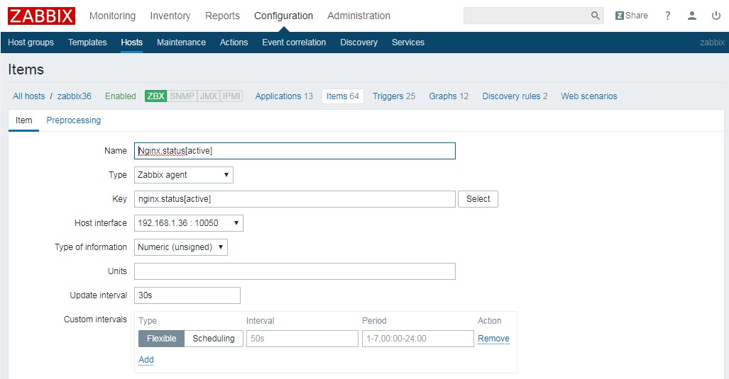Expand the Host interface dropdown

pos(188,223)
